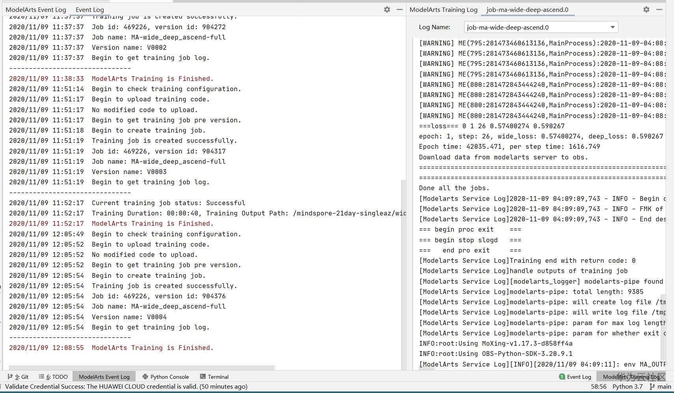Open the Terminal tool window

point(214,377)
